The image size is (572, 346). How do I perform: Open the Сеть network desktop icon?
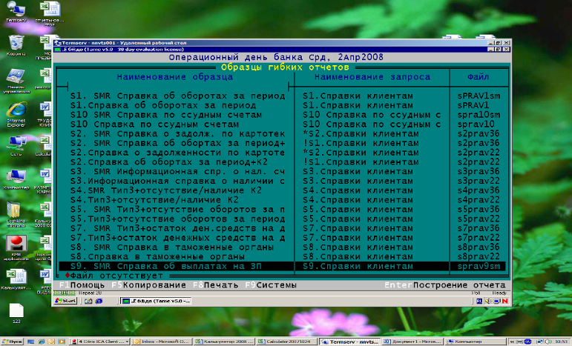[16, 146]
